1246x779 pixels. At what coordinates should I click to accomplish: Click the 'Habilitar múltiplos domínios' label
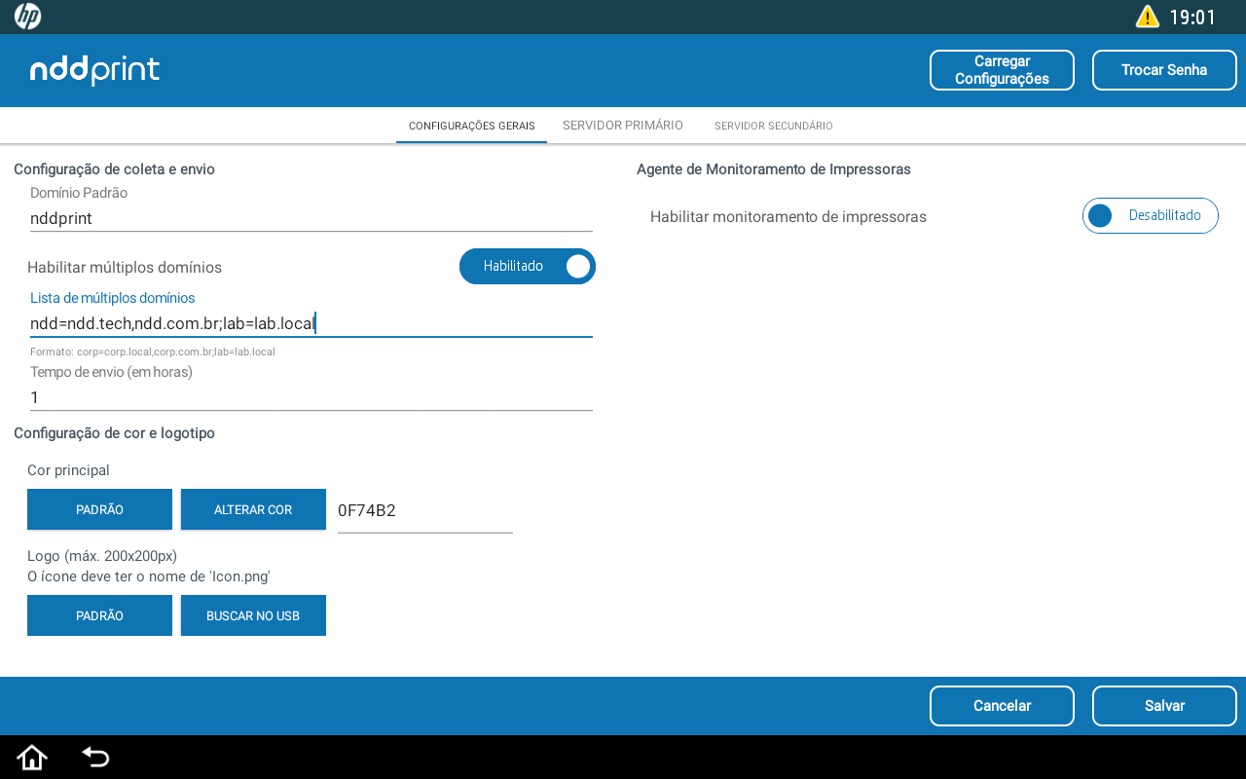[x=125, y=267]
